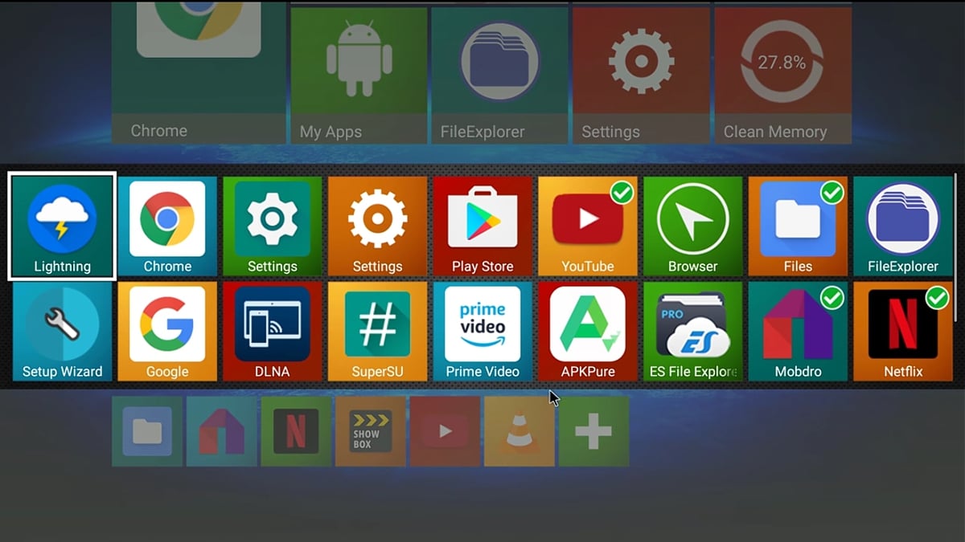The width and height of the screenshot is (965, 542).
Task: Open the teal Settings app tile
Action: tap(272, 226)
